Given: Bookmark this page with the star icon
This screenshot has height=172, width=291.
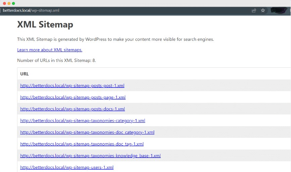Looking at the screenshot, I should click(263, 11).
